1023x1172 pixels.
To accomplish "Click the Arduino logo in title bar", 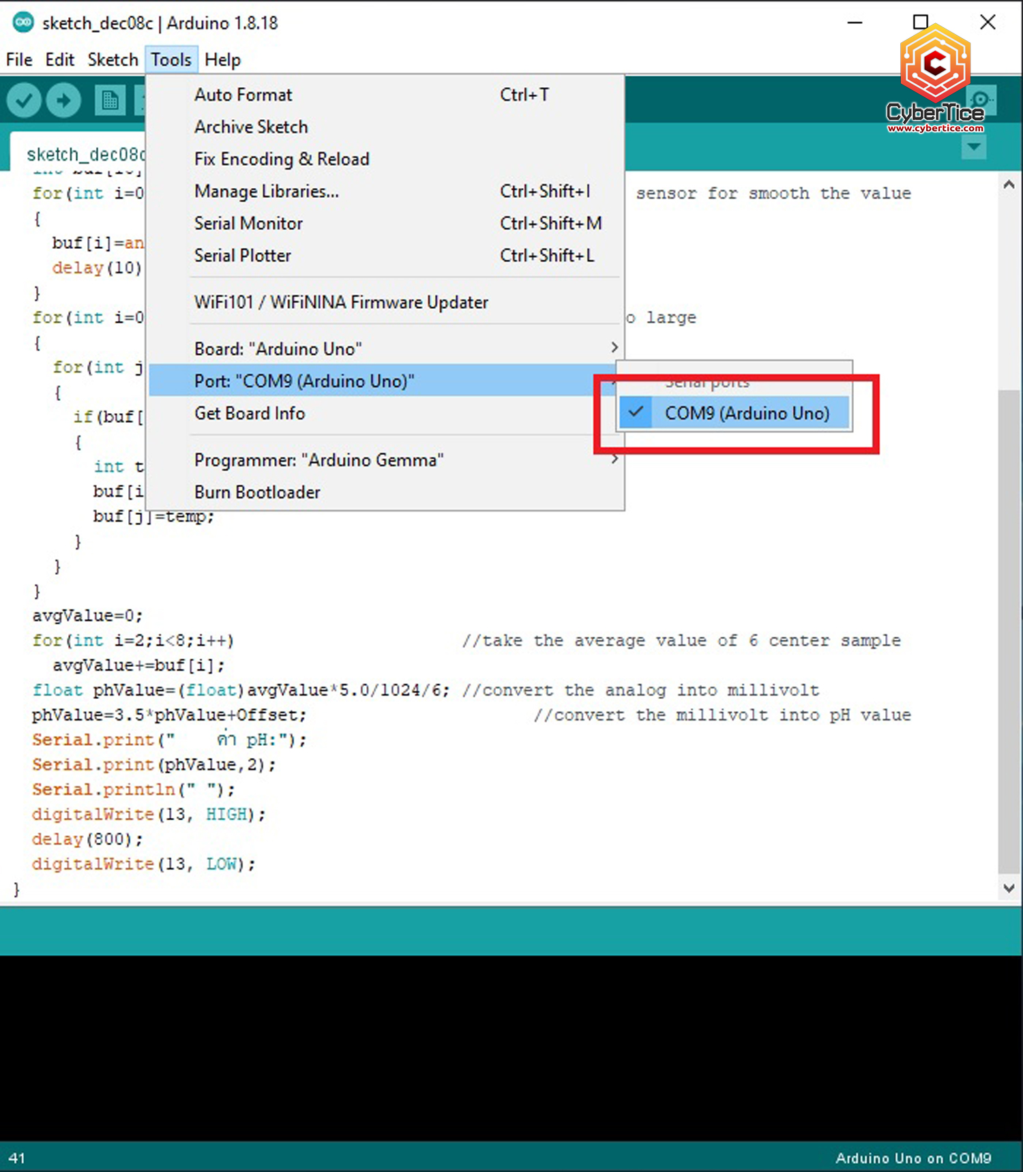I will pos(23,22).
